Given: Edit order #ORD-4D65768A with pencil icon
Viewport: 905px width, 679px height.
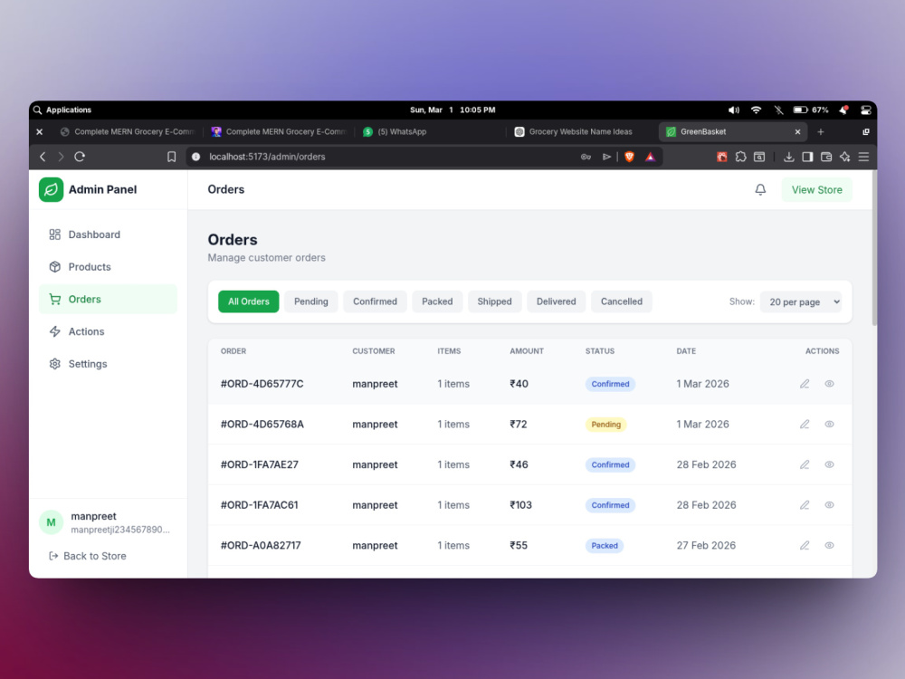Looking at the screenshot, I should 804,425.
